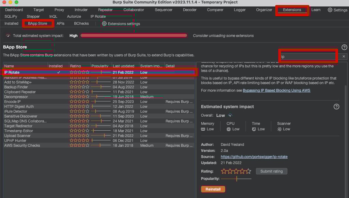The image size is (349, 198).
Task: Click Requires Burp in the Encode IP row
Action: click(179, 102)
